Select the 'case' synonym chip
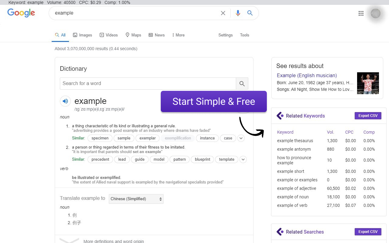The height and width of the screenshot is (243, 389). [228, 138]
